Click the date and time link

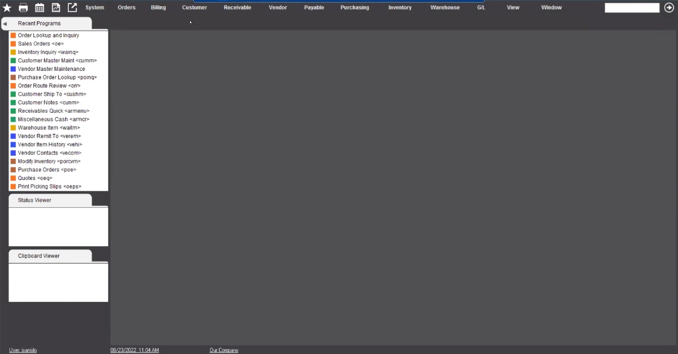[134, 349]
